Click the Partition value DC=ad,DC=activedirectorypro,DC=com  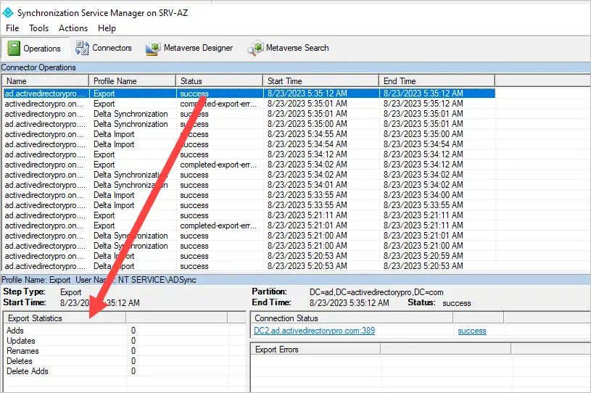click(x=376, y=292)
